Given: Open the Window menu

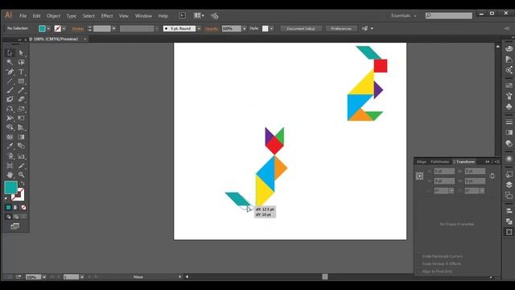Looking at the screenshot, I should tap(143, 16).
